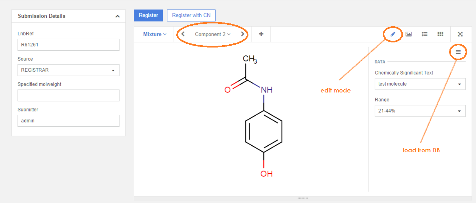Switch to structure image view icon
This screenshot has width=476, height=203.
(409, 34)
